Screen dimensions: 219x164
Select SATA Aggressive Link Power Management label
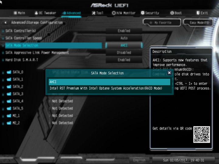[37, 53]
